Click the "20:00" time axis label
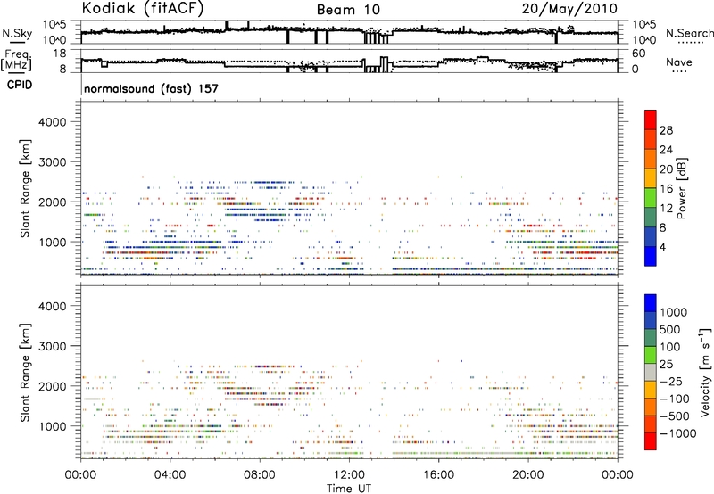 pyautogui.click(x=527, y=474)
